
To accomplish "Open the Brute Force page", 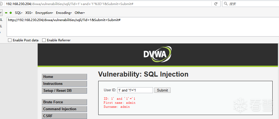I will point(64,102).
